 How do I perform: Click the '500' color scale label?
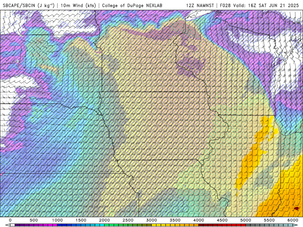tap(34, 220)
